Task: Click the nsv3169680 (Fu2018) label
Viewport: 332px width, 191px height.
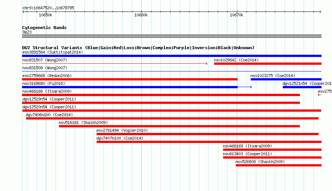Action: click(44, 83)
